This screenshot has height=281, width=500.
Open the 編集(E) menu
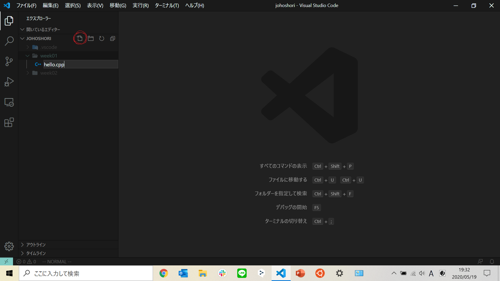click(x=50, y=5)
